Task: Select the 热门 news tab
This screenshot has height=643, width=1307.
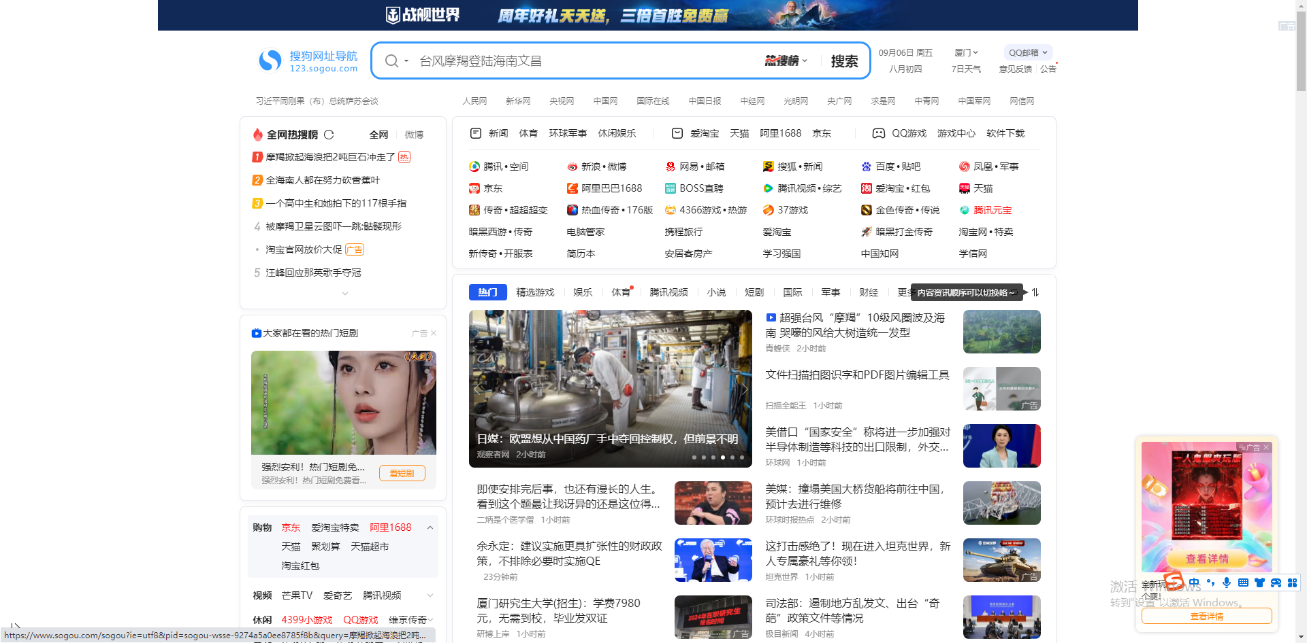Action: point(487,292)
